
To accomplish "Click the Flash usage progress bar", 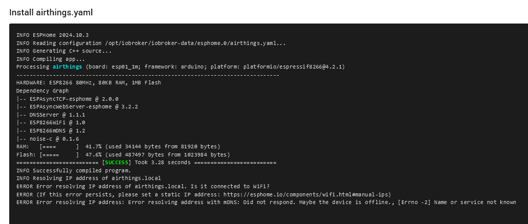I will click(59, 154).
